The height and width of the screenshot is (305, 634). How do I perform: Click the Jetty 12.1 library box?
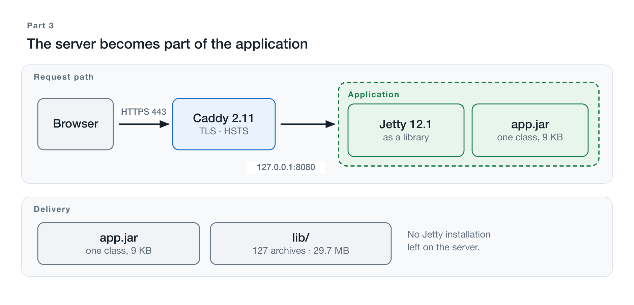pyautogui.click(x=406, y=130)
